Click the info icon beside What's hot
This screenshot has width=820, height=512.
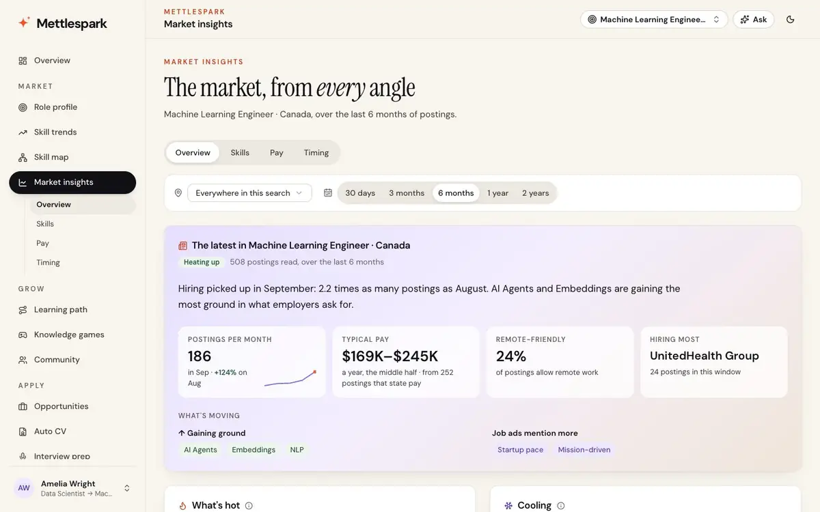[249, 506]
